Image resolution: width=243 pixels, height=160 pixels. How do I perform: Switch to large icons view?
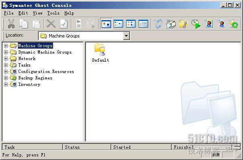tap(106, 24)
